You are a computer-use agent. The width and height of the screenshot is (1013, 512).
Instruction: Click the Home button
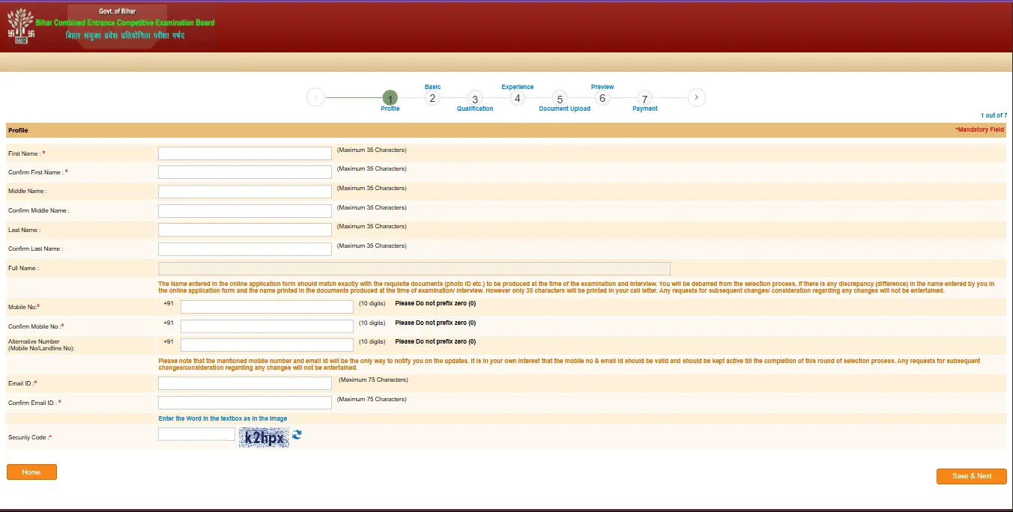[x=31, y=472]
